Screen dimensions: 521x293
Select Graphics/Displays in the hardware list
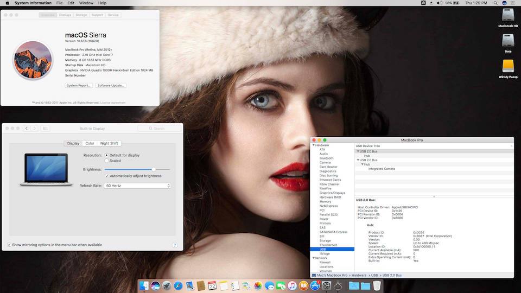[x=332, y=193]
